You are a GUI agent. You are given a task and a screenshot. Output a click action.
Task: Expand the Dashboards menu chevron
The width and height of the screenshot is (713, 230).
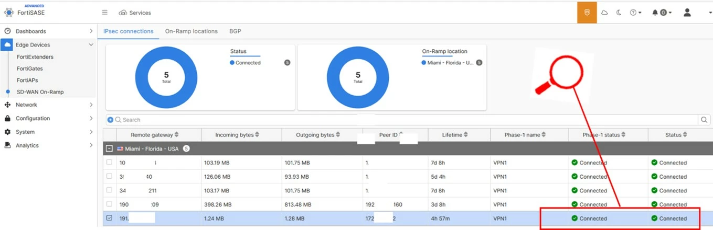[x=91, y=31]
